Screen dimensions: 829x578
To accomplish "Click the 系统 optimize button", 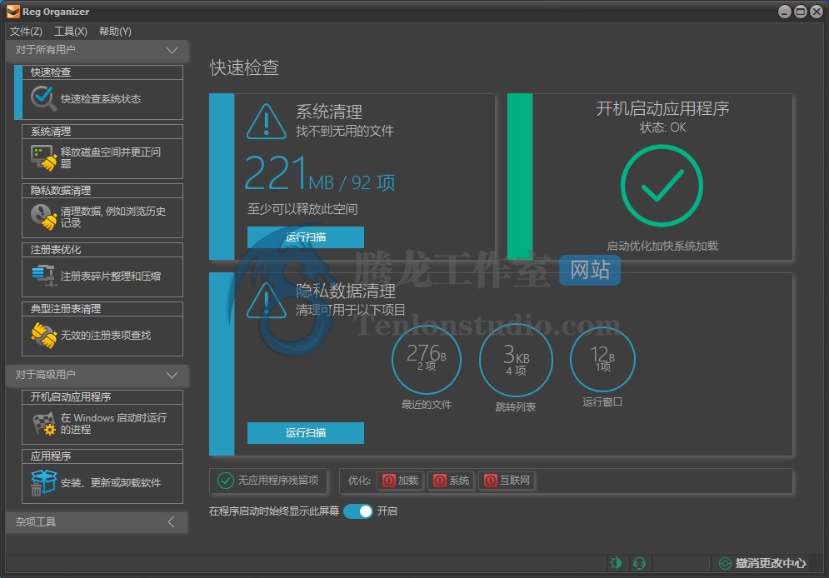I will pos(451,481).
